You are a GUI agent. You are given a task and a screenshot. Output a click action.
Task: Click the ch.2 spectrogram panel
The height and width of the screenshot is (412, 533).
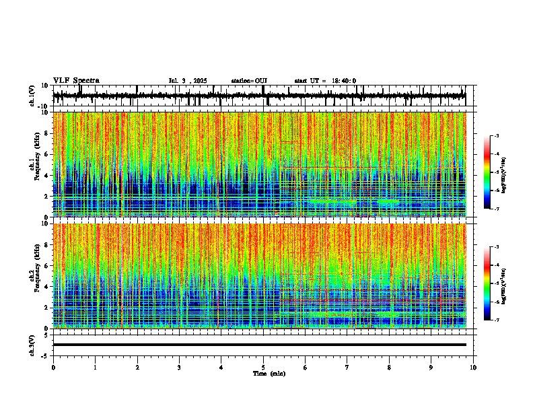tap(260, 276)
